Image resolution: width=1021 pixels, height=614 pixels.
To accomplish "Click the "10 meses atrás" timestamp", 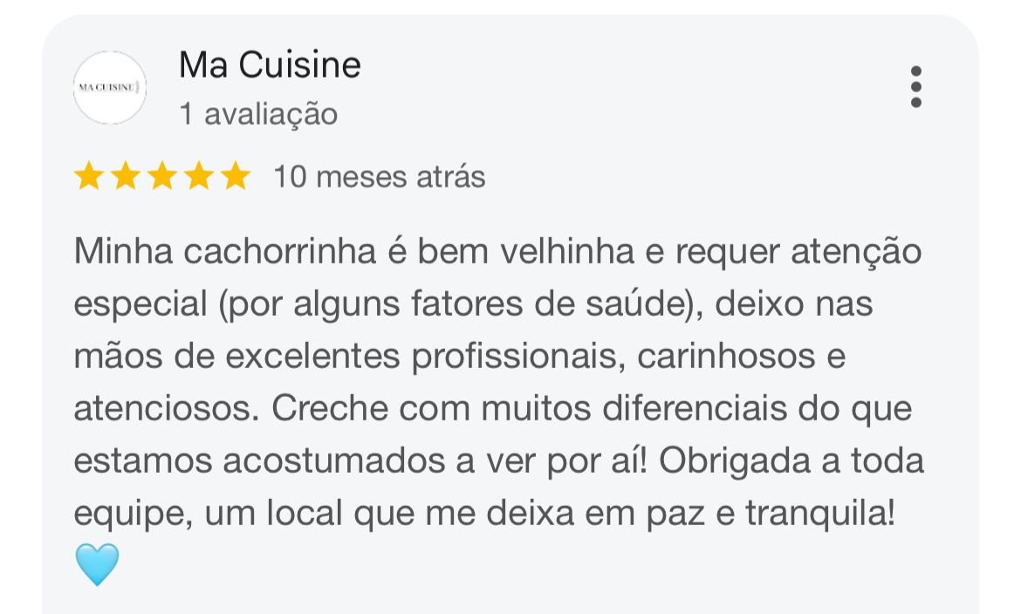I will pos(380,177).
